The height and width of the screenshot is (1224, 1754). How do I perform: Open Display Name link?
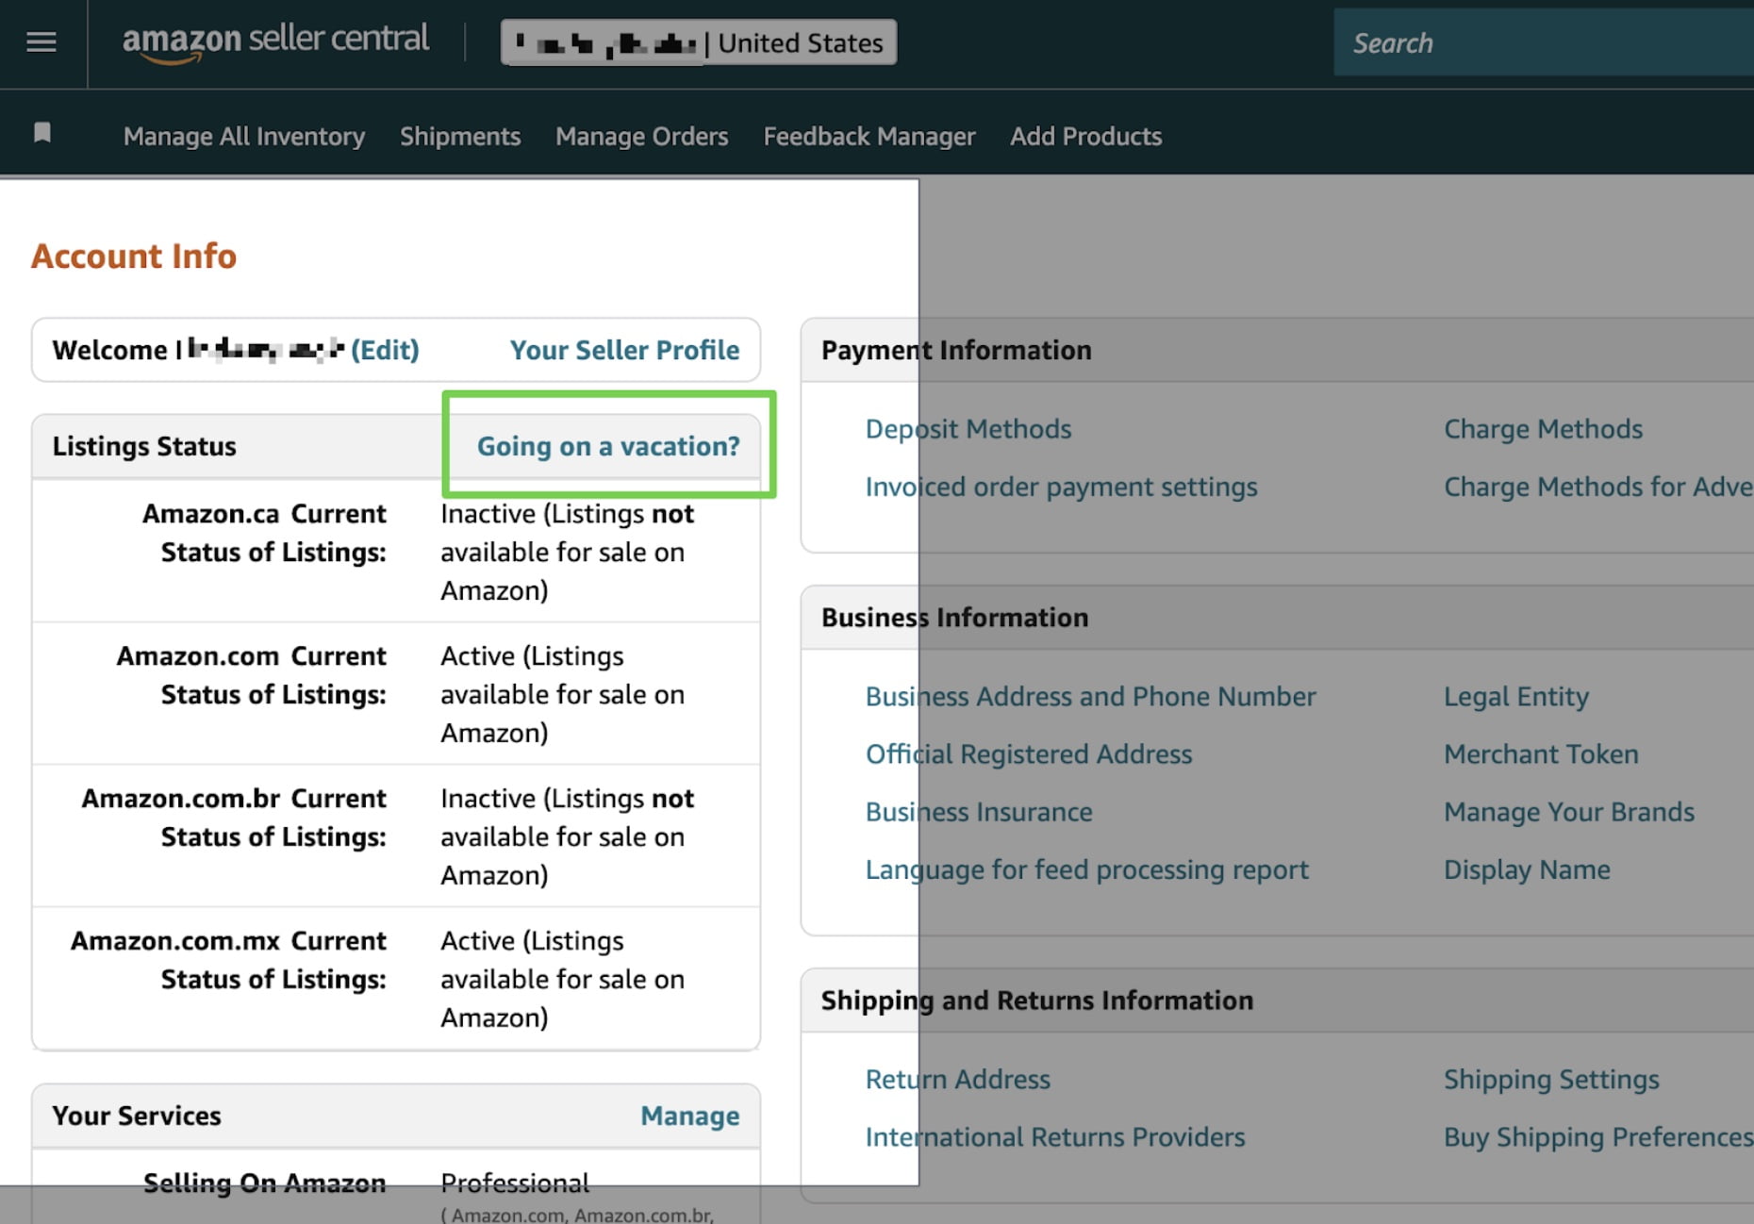pos(1528,869)
